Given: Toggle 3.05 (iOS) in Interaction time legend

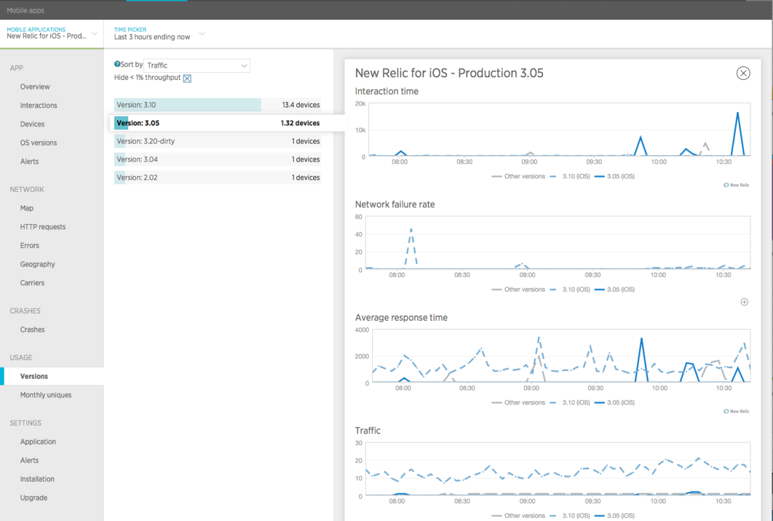Looking at the screenshot, I should (614, 176).
